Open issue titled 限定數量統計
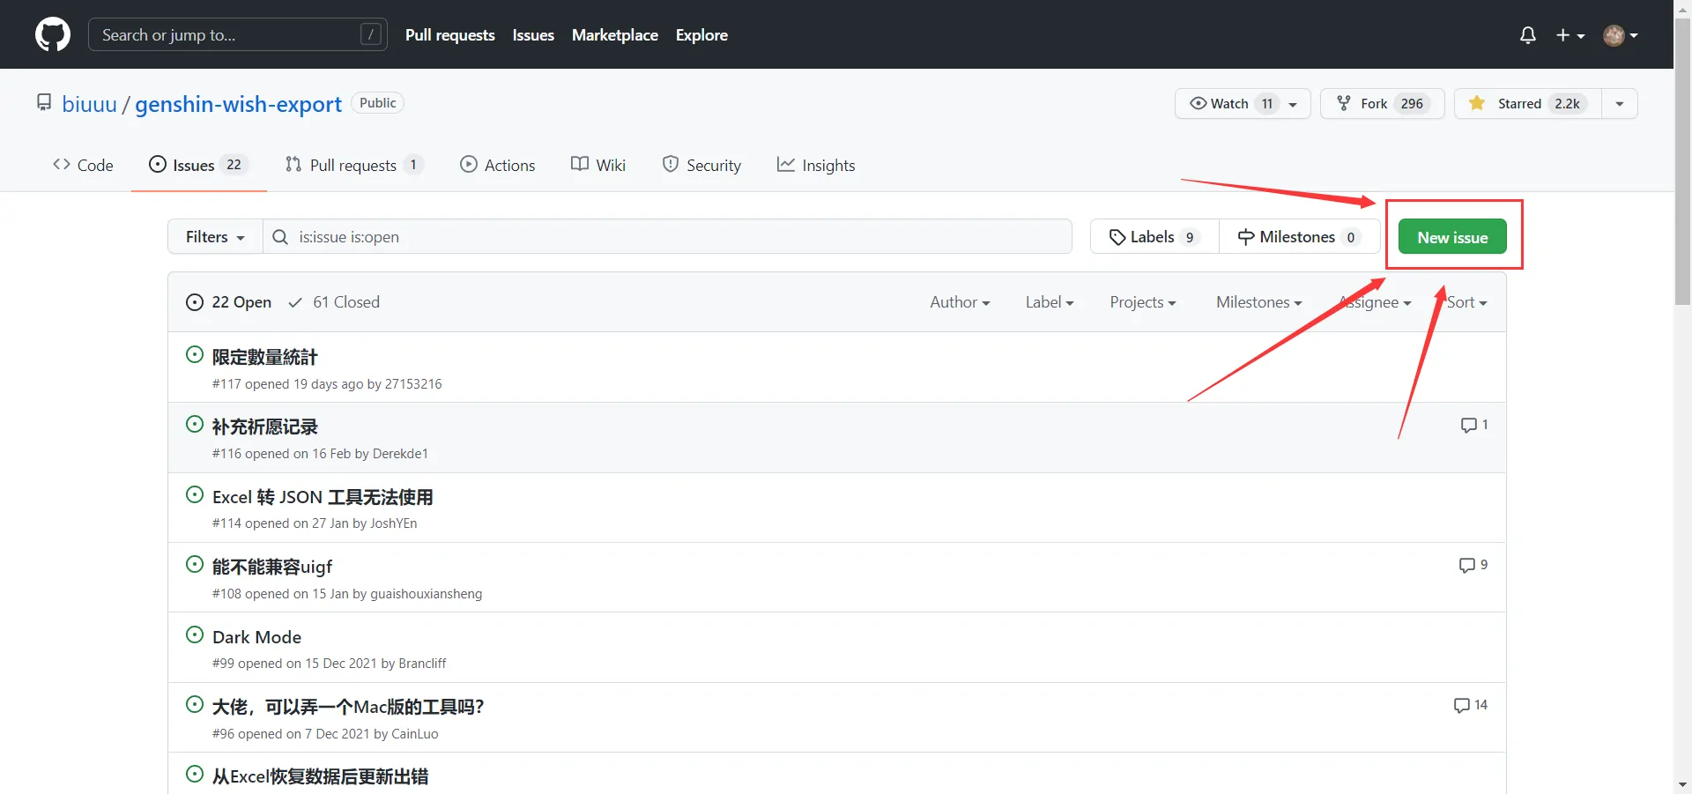The height and width of the screenshot is (794, 1692). point(264,357)
